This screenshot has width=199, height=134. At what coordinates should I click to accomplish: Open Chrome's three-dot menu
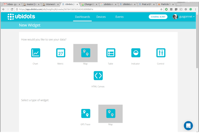click(195, 9)
